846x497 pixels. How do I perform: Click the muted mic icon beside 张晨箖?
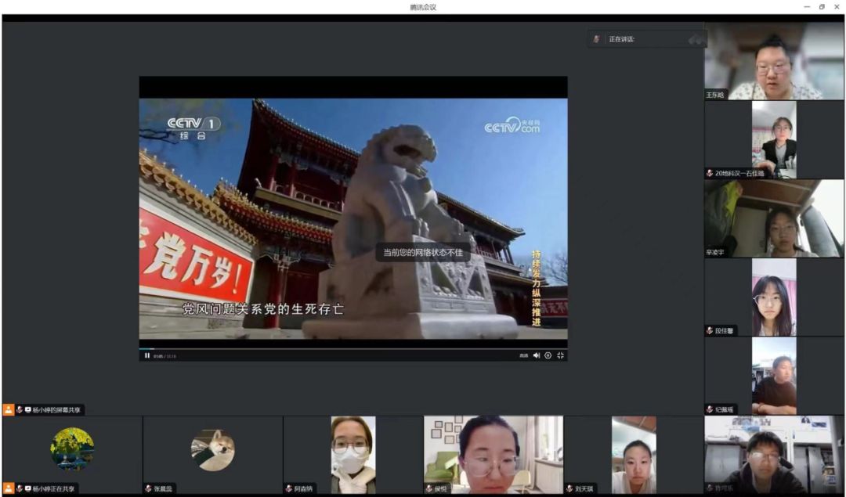click(148, 489)
